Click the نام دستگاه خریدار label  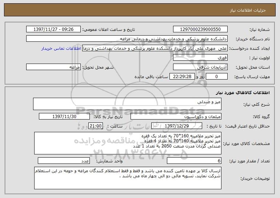(253, 39)
